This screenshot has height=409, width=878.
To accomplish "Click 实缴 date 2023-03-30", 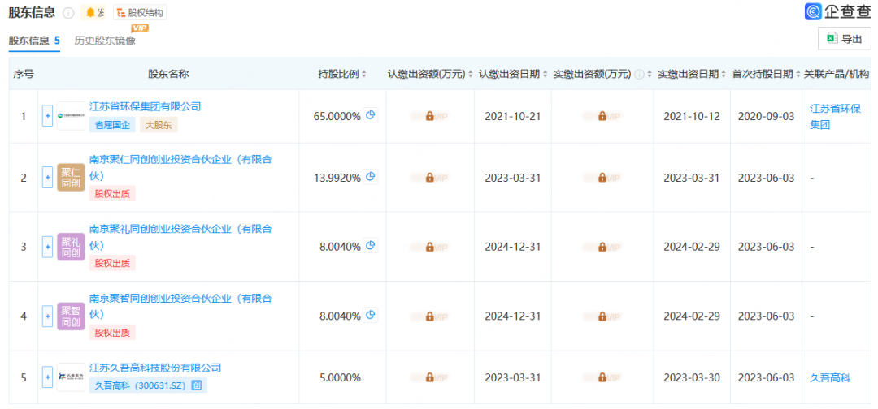I will 692,377.
